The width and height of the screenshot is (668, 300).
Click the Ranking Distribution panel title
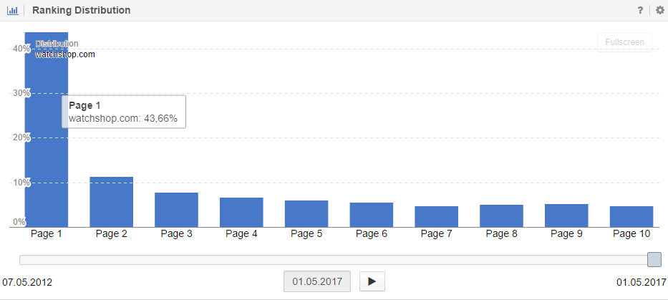point(82,10)
